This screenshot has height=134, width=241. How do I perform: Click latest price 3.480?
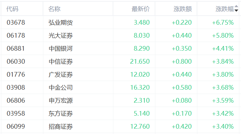[142, 22]
